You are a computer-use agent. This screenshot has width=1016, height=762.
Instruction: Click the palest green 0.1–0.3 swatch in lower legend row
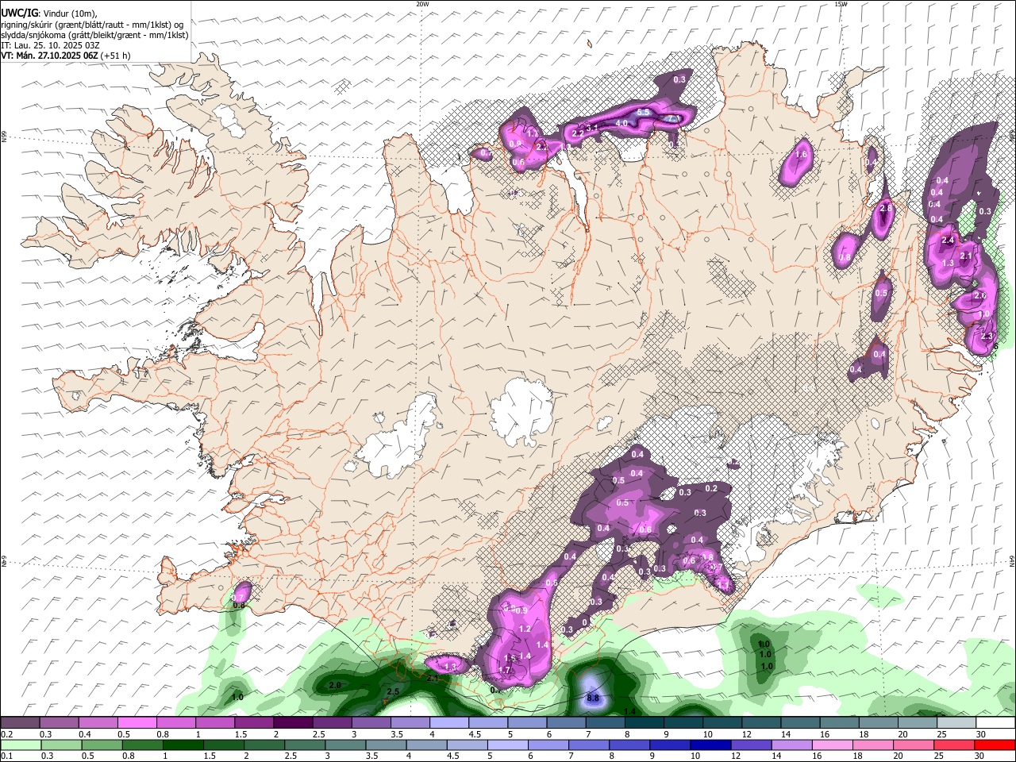point(20,744)
